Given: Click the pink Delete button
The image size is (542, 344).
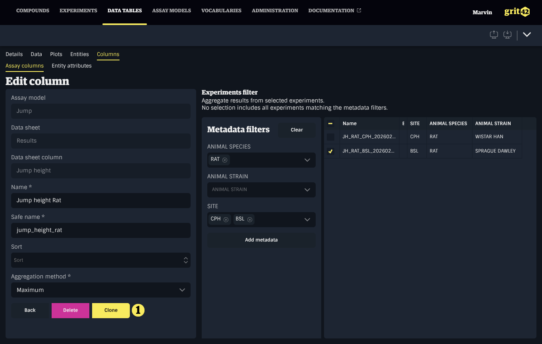Looking at the screenshot, I should [x=70, y=310].
